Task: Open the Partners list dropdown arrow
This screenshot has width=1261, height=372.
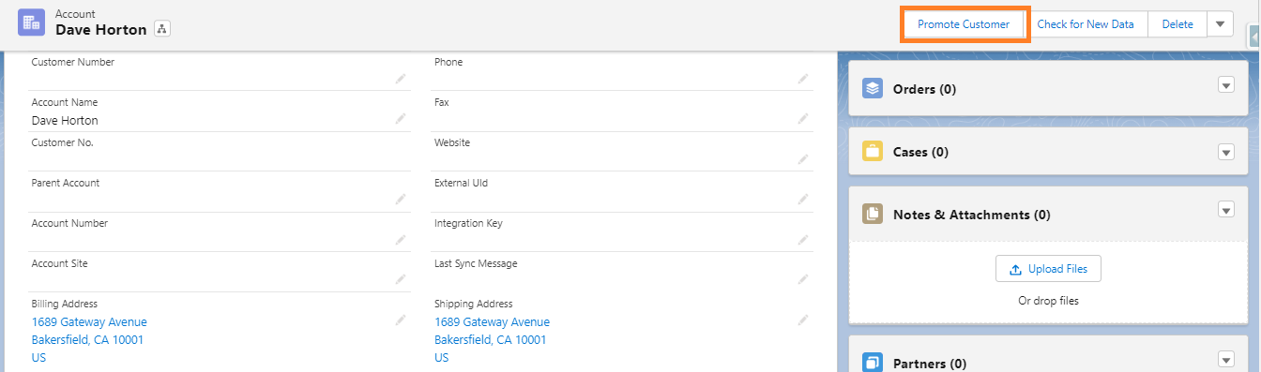Action: [1225, 359]
